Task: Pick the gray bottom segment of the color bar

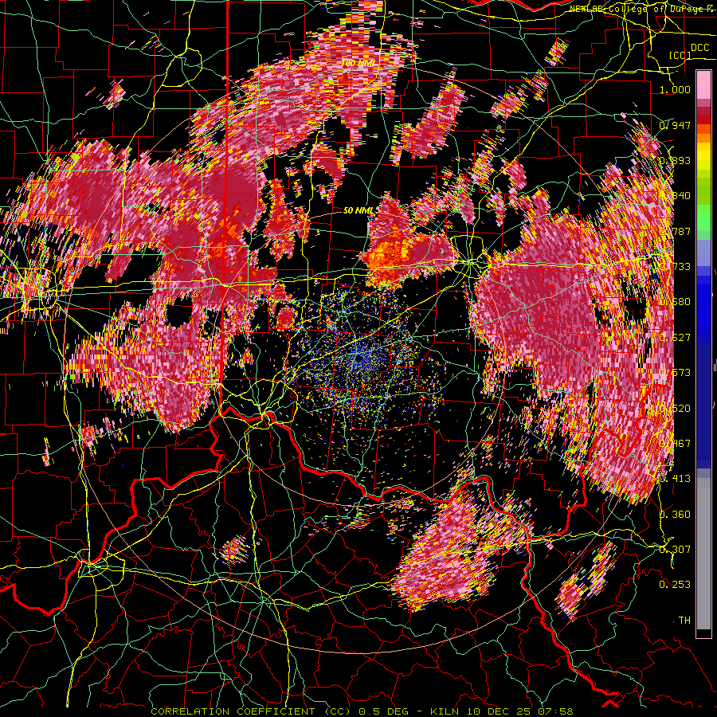Action: point(703,554)
